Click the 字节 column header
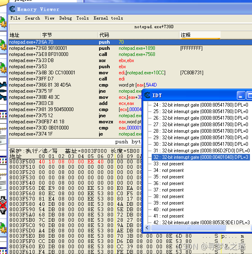 coord(69,35)
